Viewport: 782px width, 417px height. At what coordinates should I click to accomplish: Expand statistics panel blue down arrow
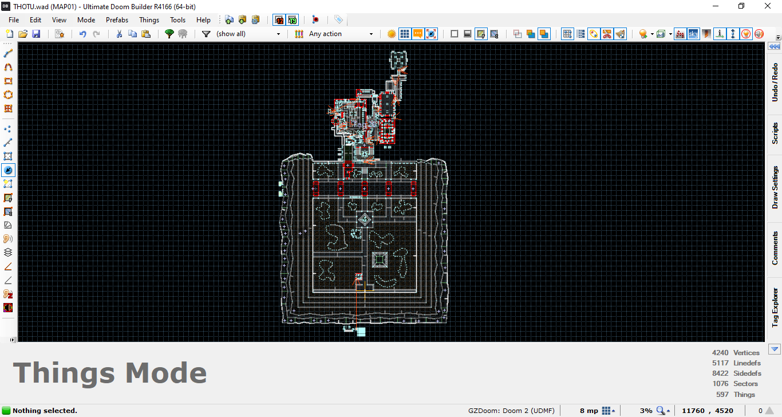(x=775, y=349)
